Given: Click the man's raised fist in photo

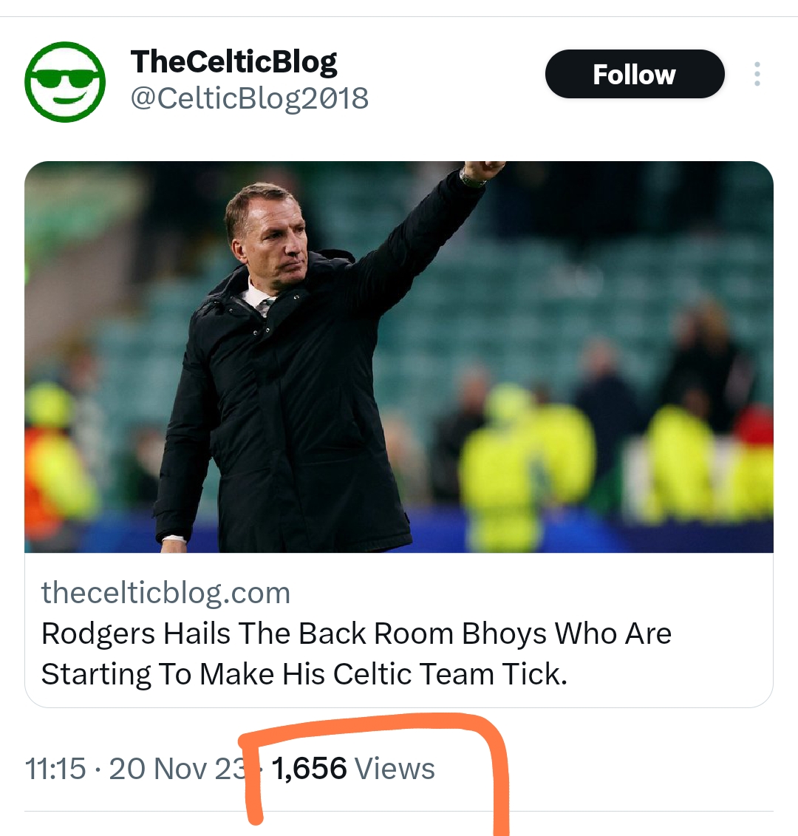Looking at the screenshot, I should click(480, 172).
